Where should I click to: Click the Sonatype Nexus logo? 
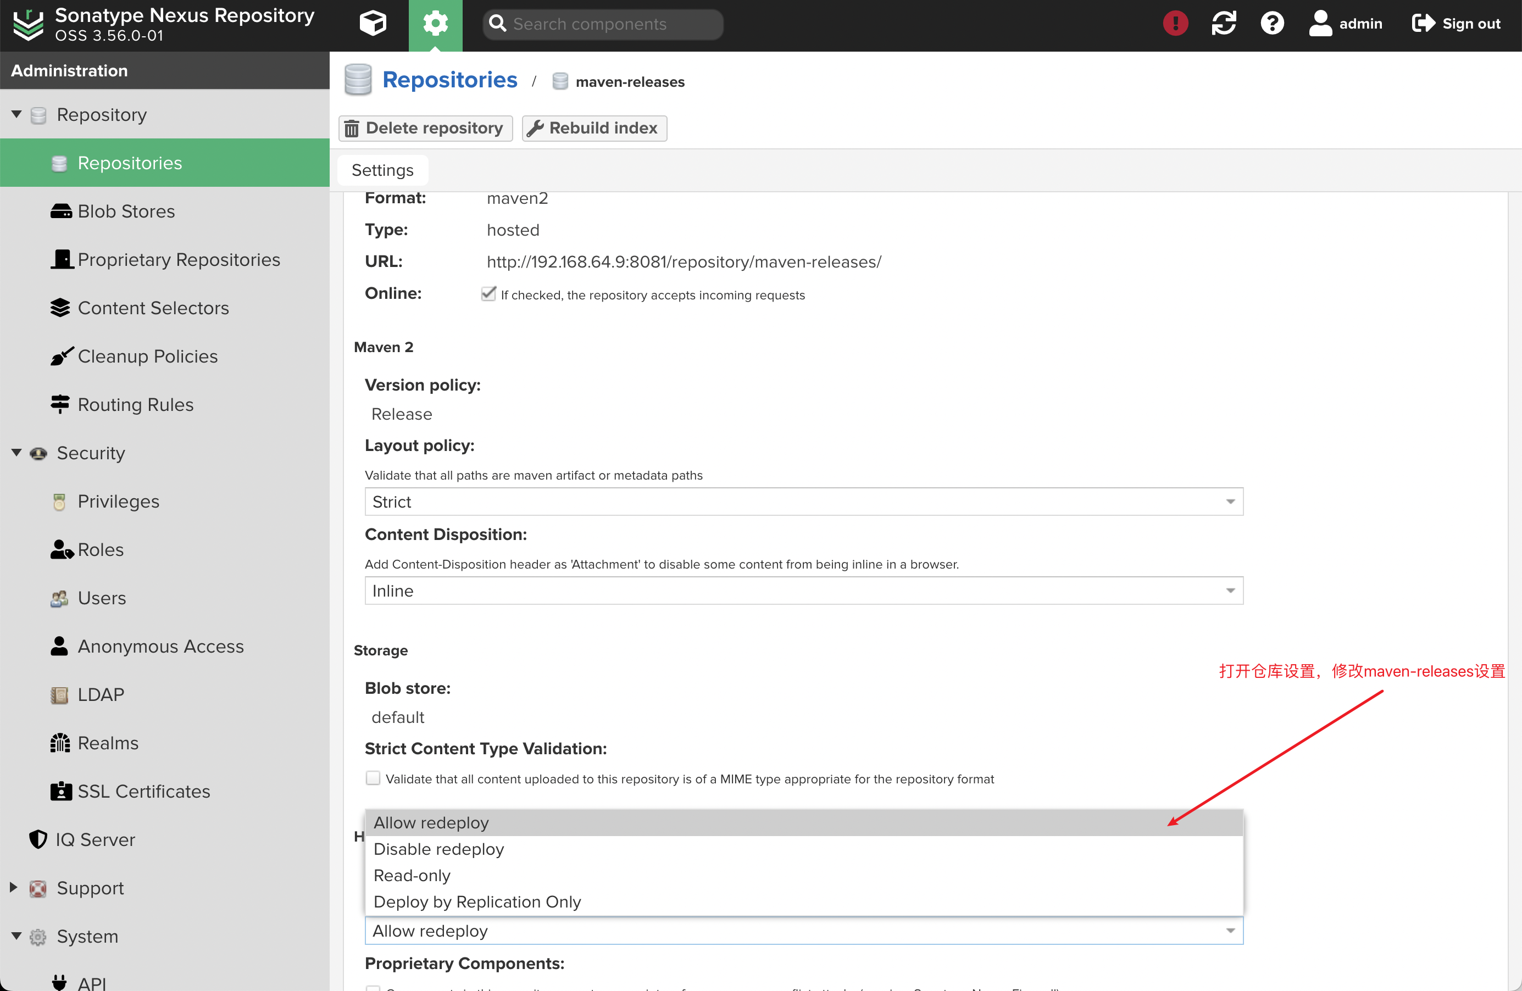pyautogui.click(x=28, y=25)
